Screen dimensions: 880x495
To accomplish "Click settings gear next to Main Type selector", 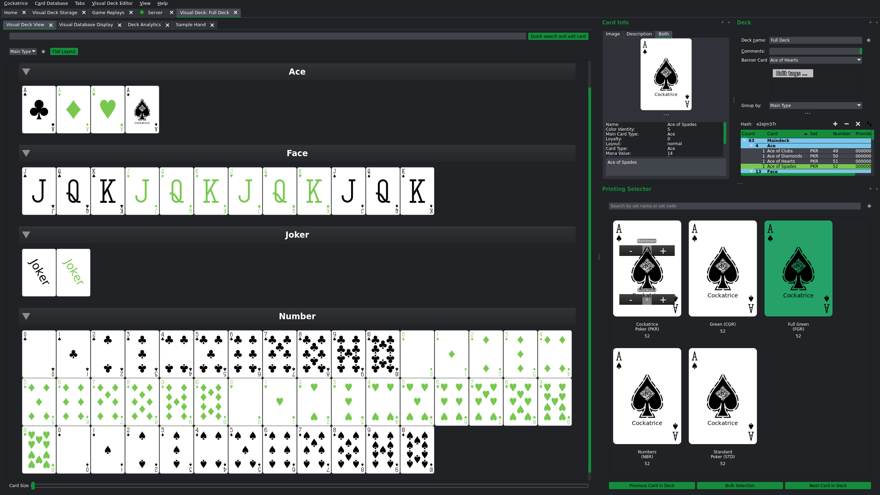I will [x=43, y=52].
